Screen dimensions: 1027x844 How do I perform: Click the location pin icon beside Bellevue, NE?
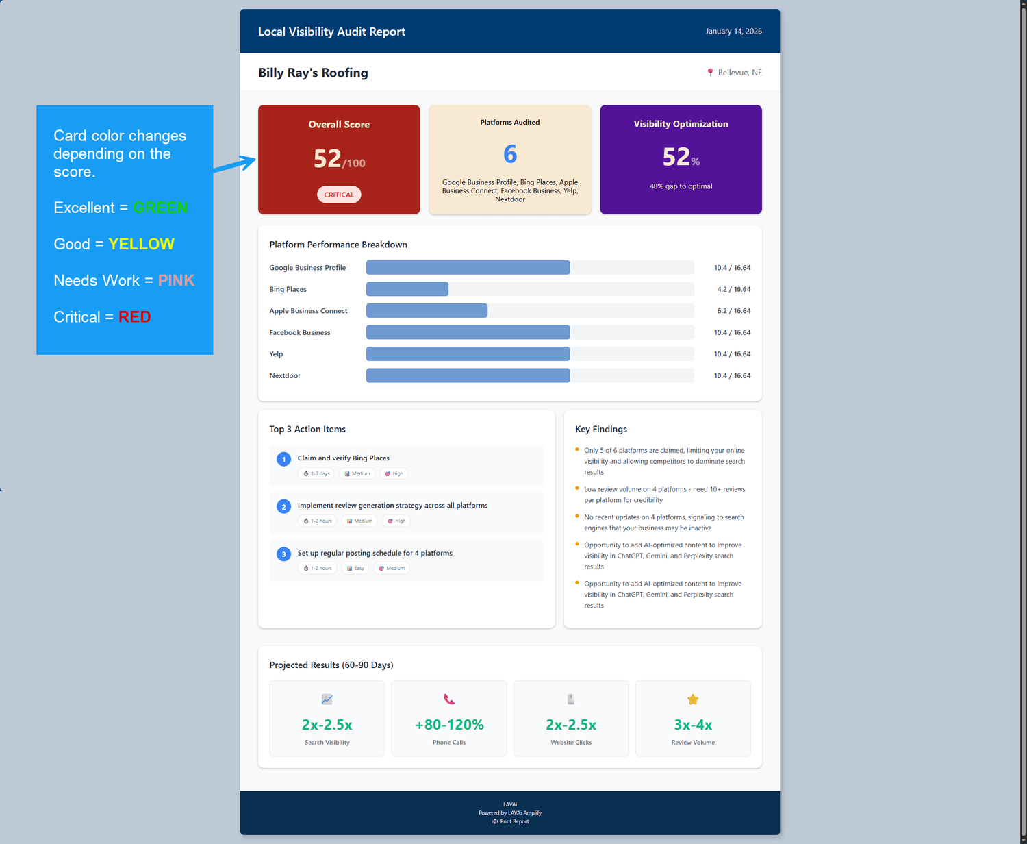(x=710, y=72)
